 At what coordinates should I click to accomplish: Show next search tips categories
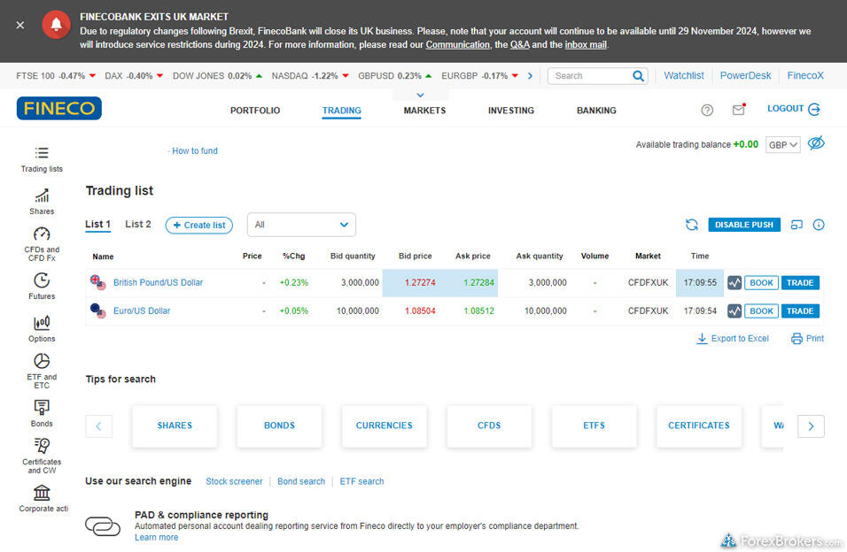pos(811,426)
